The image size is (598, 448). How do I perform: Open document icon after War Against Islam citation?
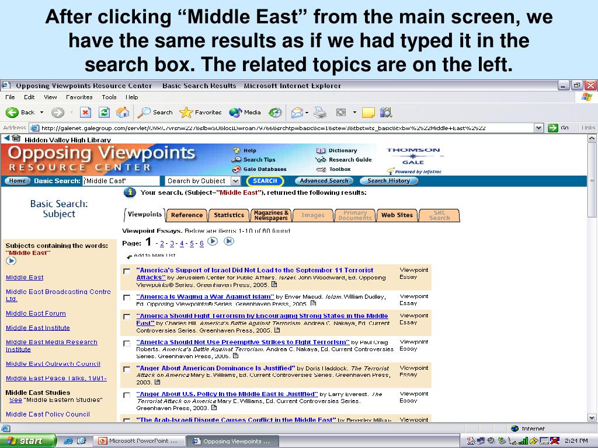click(x=314, y=303)
